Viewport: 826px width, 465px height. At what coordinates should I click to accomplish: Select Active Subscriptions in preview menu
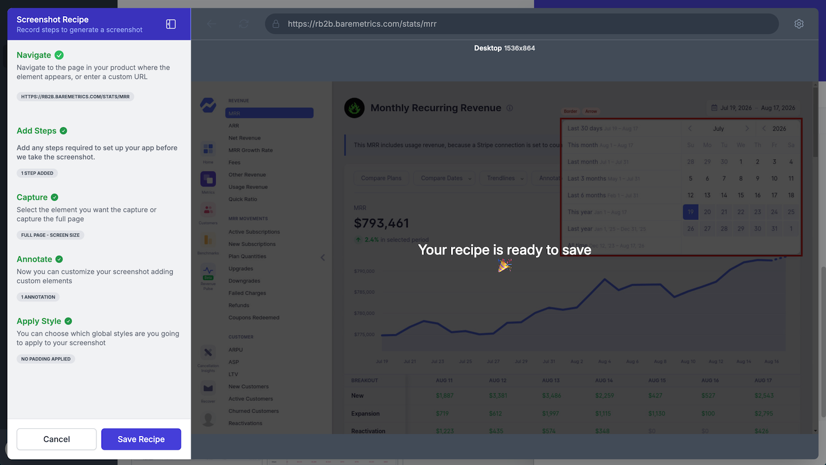pos(254,232)
